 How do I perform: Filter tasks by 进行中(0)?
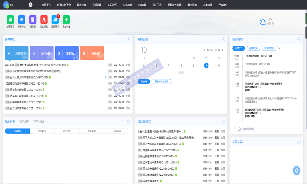coord(67,131)
